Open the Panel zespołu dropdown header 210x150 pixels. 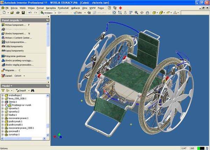pyautogui.click(x=10, y=20)
